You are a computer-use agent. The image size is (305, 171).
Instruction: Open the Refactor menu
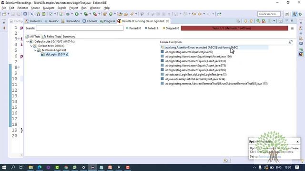[22, 8]
